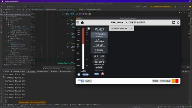Click the Apple menu icon
Viewport: 192px width, 108px height.
2,1
